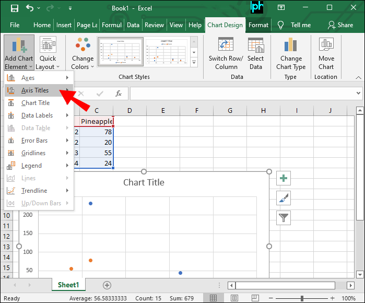Select the Sheet1 worksheet tab

tap(68, 285)
